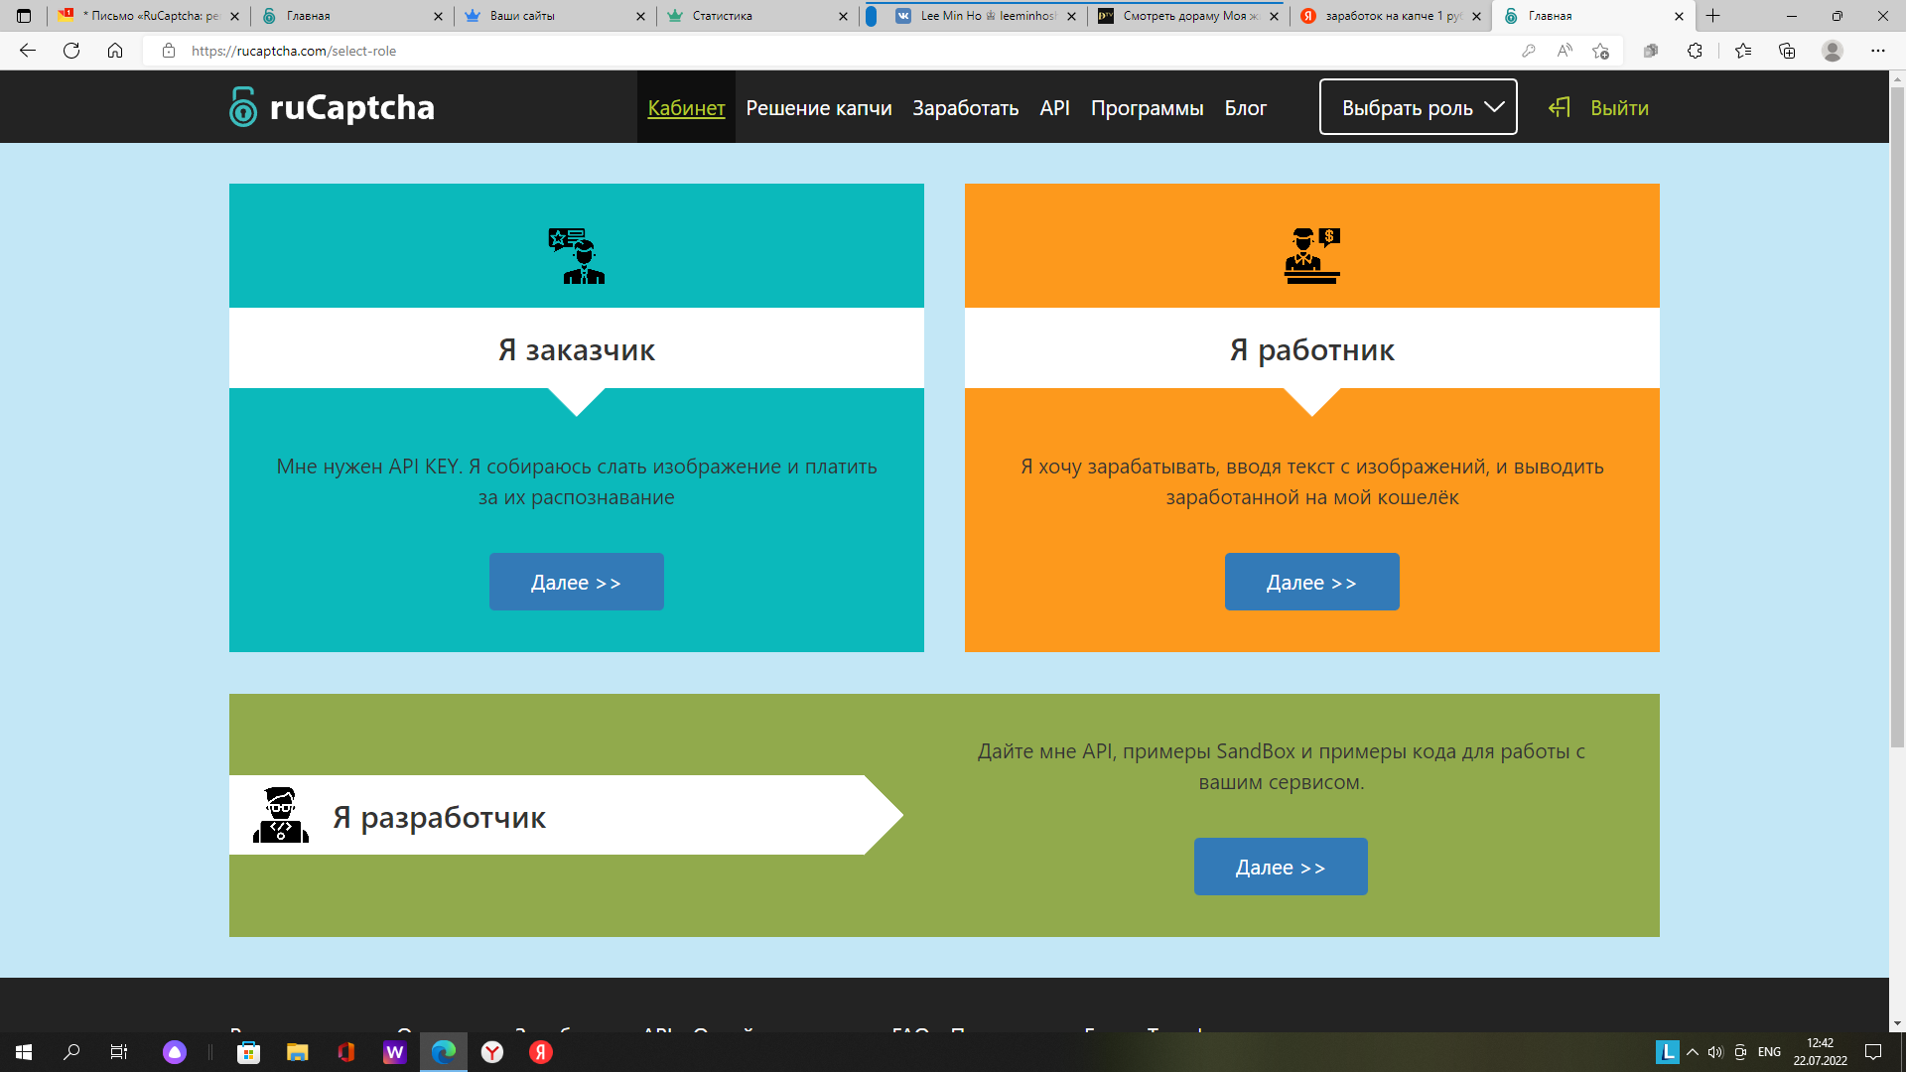Open Windows taskbar search
This screenshot has width=1906, height=1072.
(71, 1052)
